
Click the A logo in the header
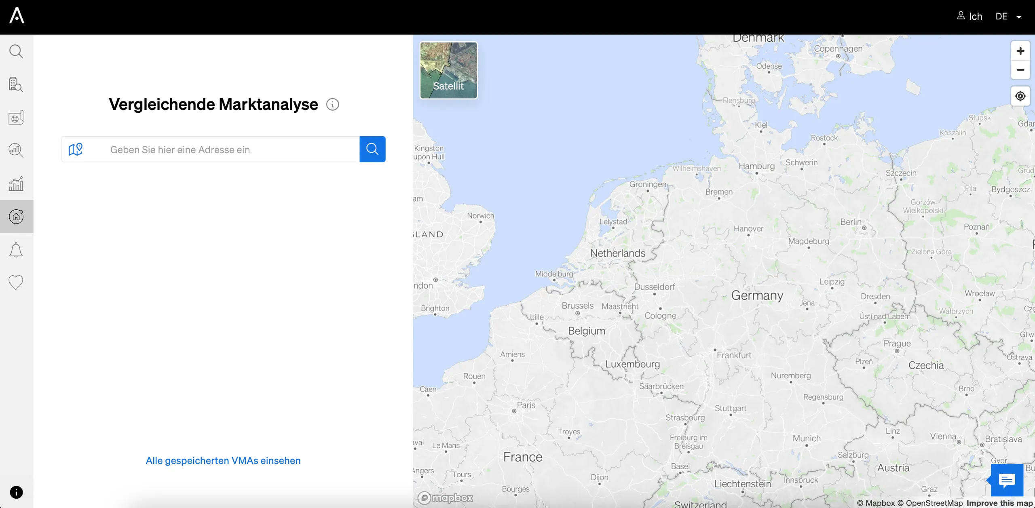17,15
